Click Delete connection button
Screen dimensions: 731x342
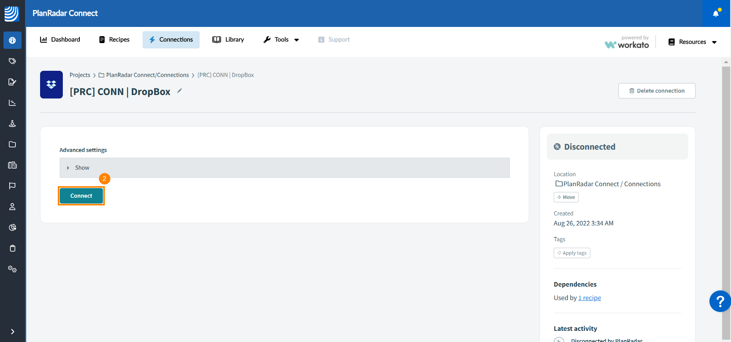point(657,91)
